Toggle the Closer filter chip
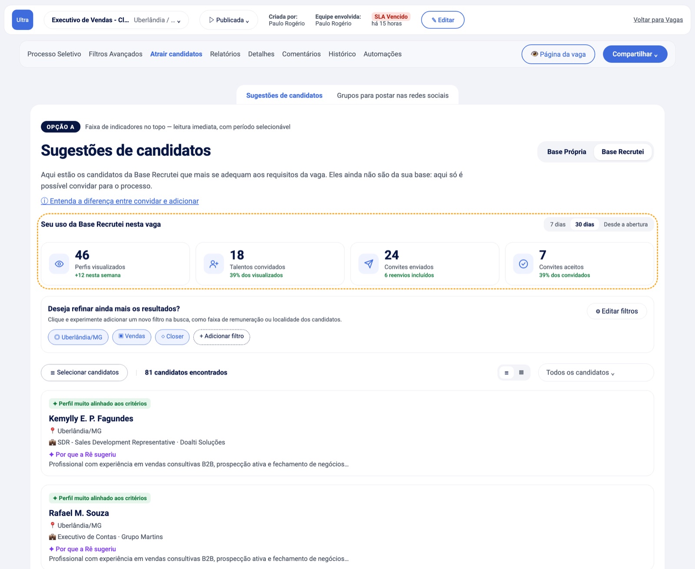 (172, 337)
